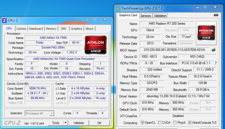Toggle the OpenCL checkbox
The height and width of the screenshot is (129, 225).
[142, 122]
